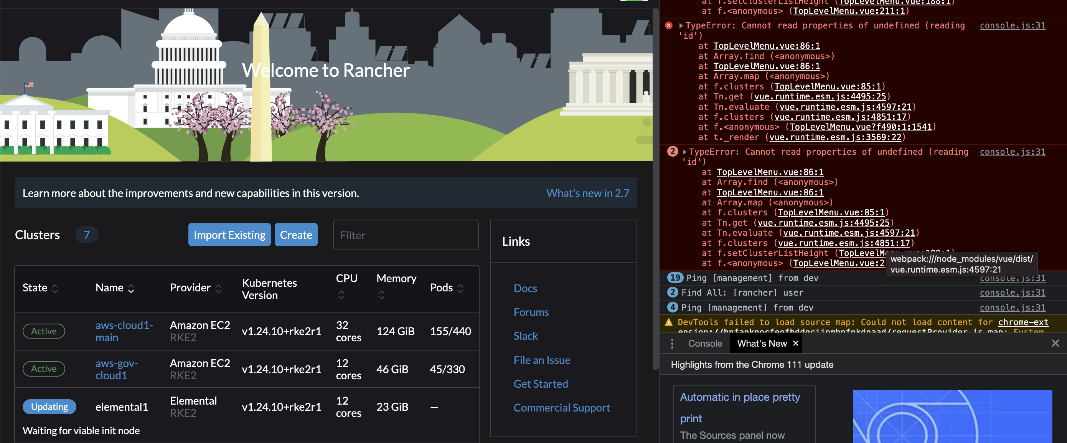Click inside the cluster Filter input field

pos(405,235)
